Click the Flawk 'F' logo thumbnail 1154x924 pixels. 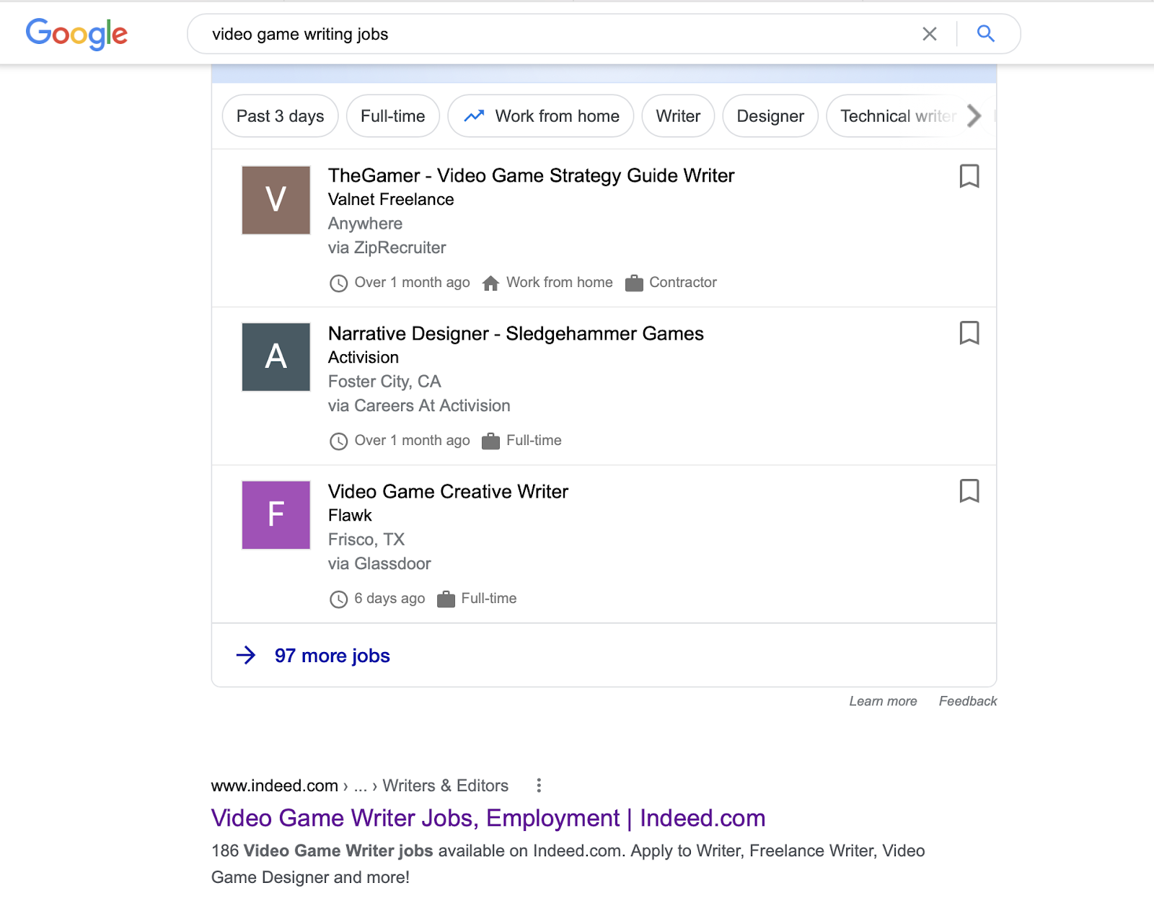click(x=276, y=515)
